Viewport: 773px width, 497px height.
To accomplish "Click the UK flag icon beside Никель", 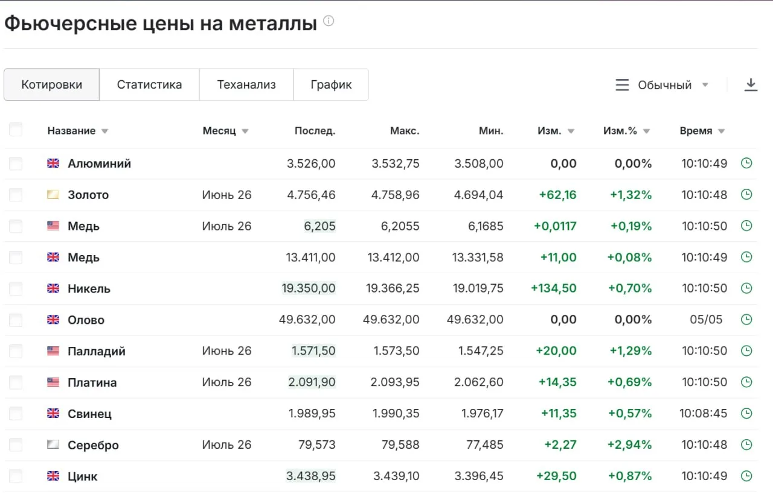I will click(53, 288).
